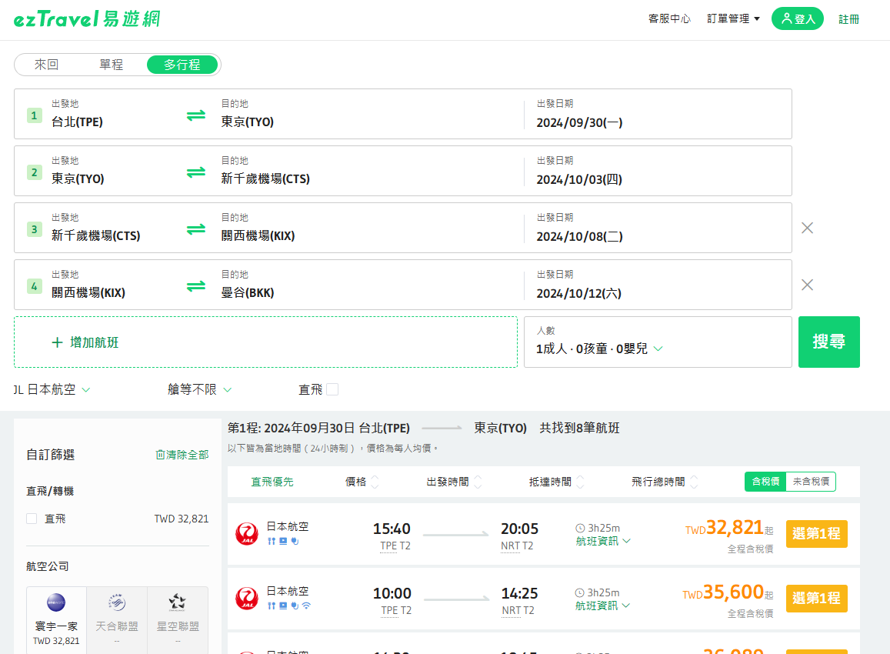Expand 航班資訊 for the 15:40 flight
The image size is (890, 654).
(603, 541)
